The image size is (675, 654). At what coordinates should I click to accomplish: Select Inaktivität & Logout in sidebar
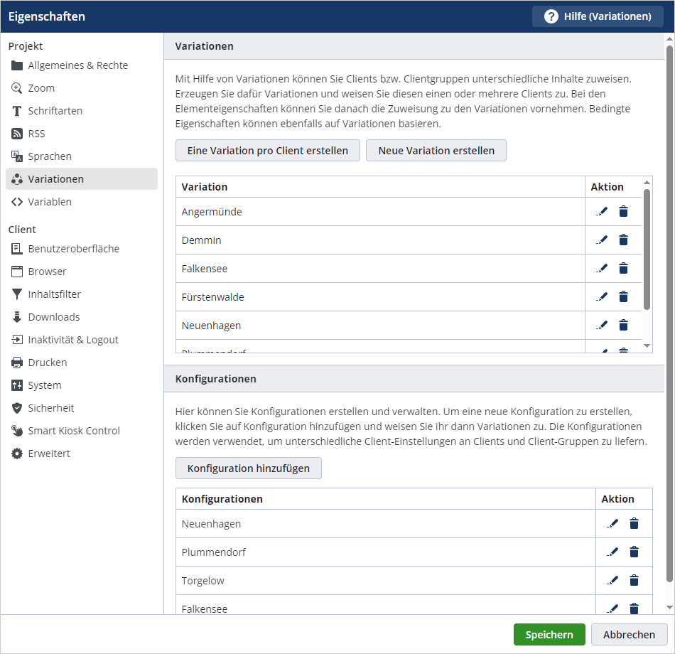[x=72, y=340]
